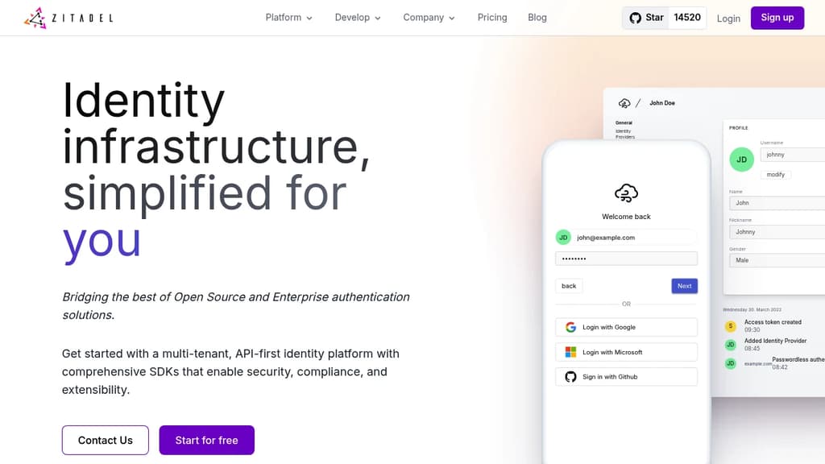Click the cloud logo above Welcome back
Viewport: 825px width, 464px height.
(626, 193)
